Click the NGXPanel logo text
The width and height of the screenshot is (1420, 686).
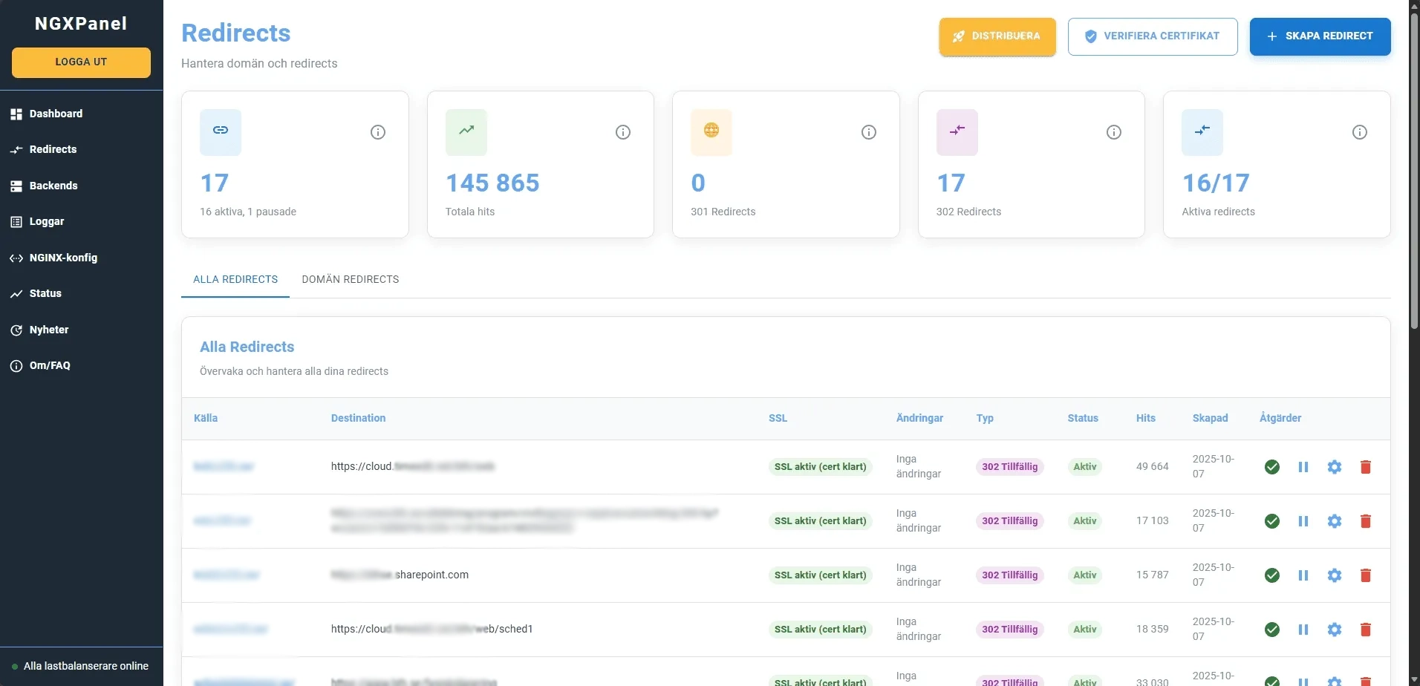pyautogui.click(x=81, y=24)
